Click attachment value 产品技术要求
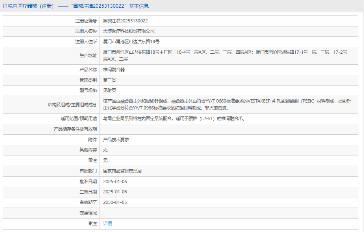Viewport: 364px width, 232px height. coord(116,140)
